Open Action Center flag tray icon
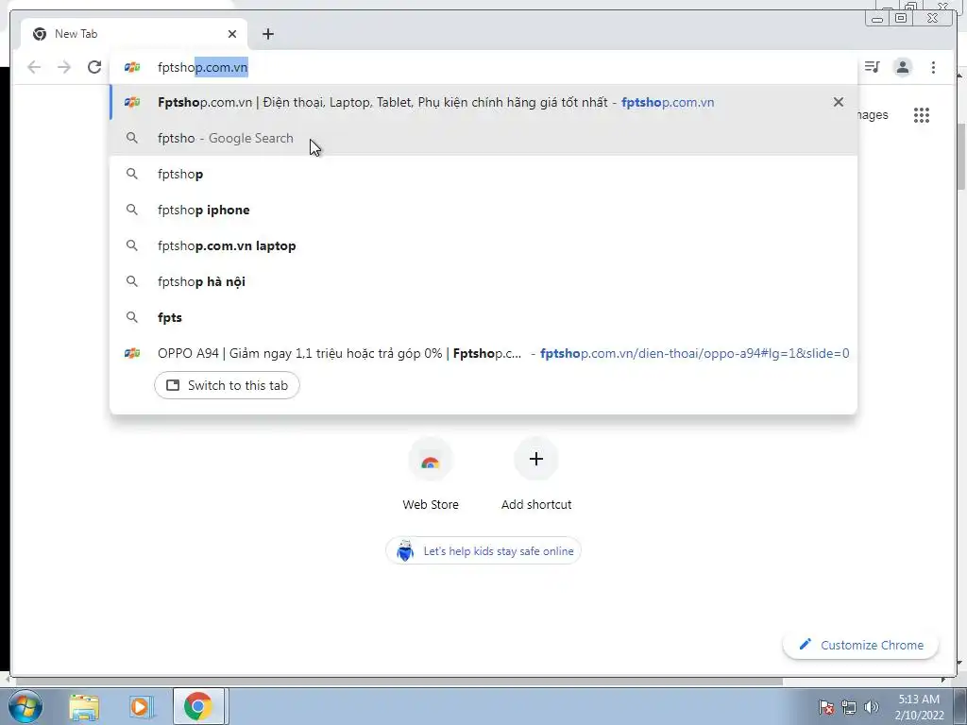 826,707
